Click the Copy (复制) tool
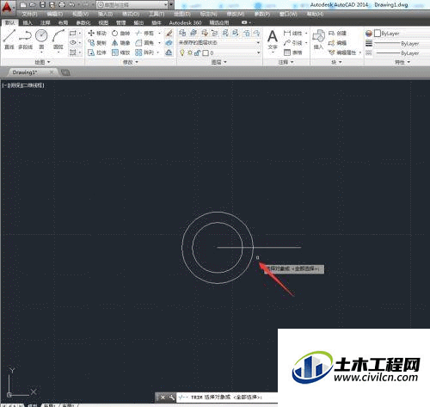430x407 pixels. 97,43
